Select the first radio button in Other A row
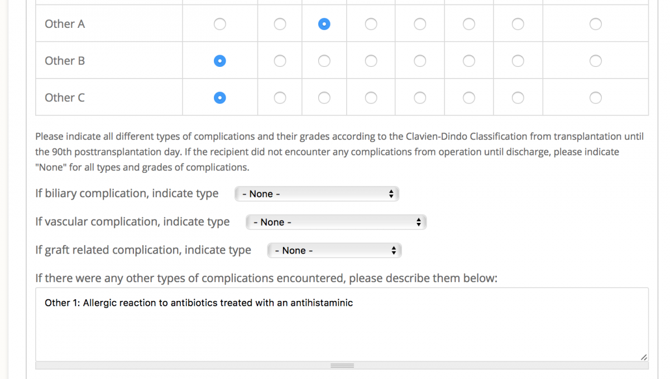 (x=220, y=24)
